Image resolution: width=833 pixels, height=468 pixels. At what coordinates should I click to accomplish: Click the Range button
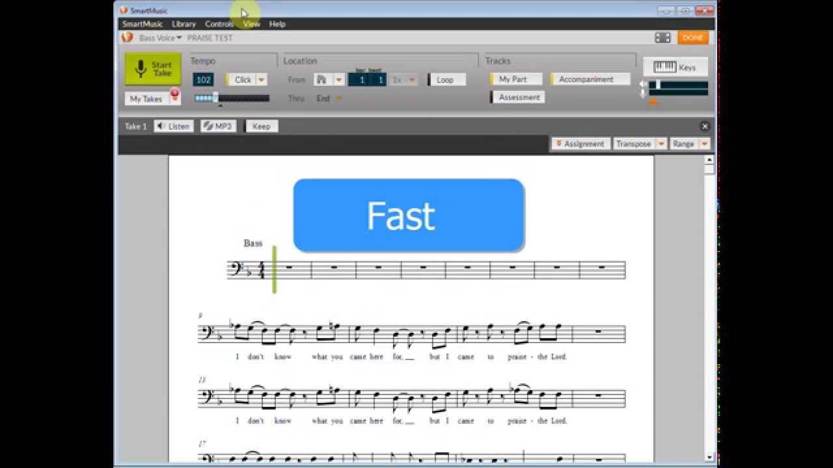[683, 144]
